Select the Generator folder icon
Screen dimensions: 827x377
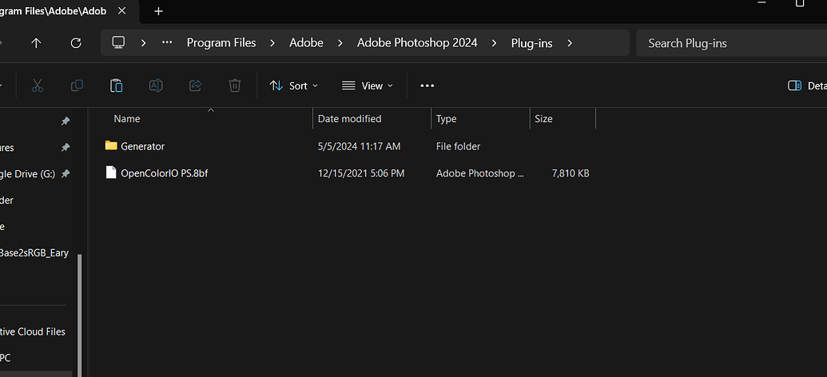click(x=111, y=145)
